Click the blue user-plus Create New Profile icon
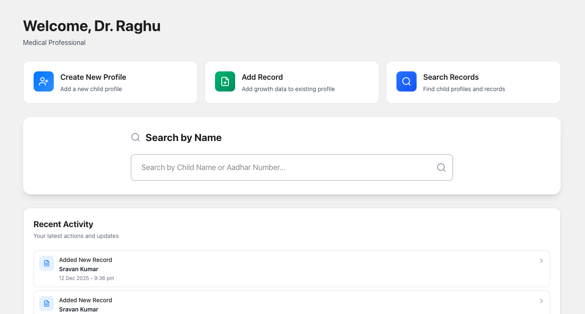The image size is (585, 314). 44,81
